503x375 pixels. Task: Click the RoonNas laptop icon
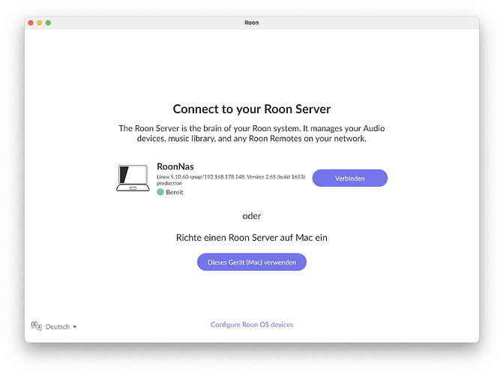pos(133,178)
